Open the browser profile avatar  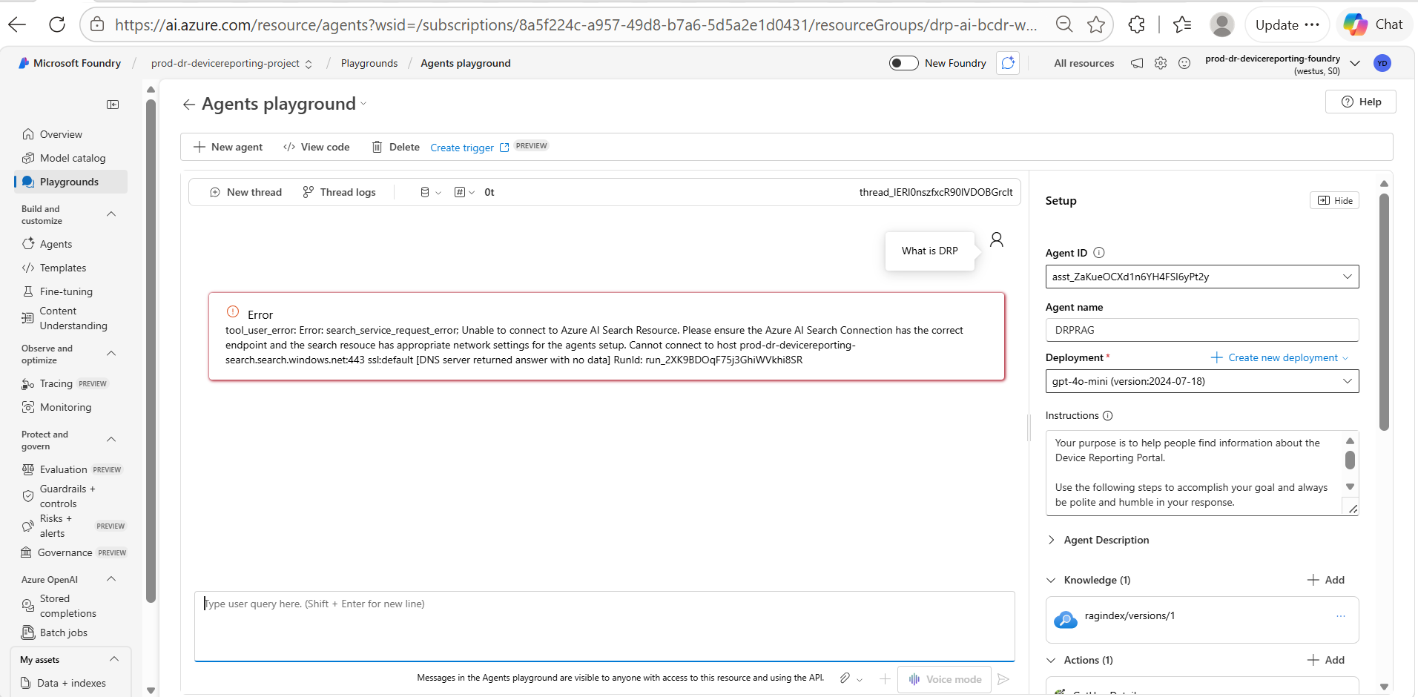(1221, 24)
